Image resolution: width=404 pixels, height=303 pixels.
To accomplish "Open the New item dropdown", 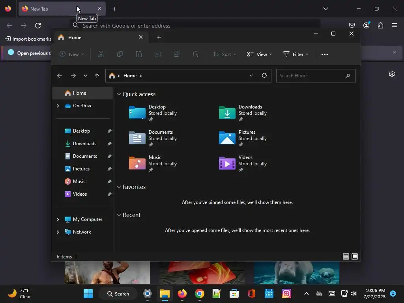I will [x=72, y=54].
